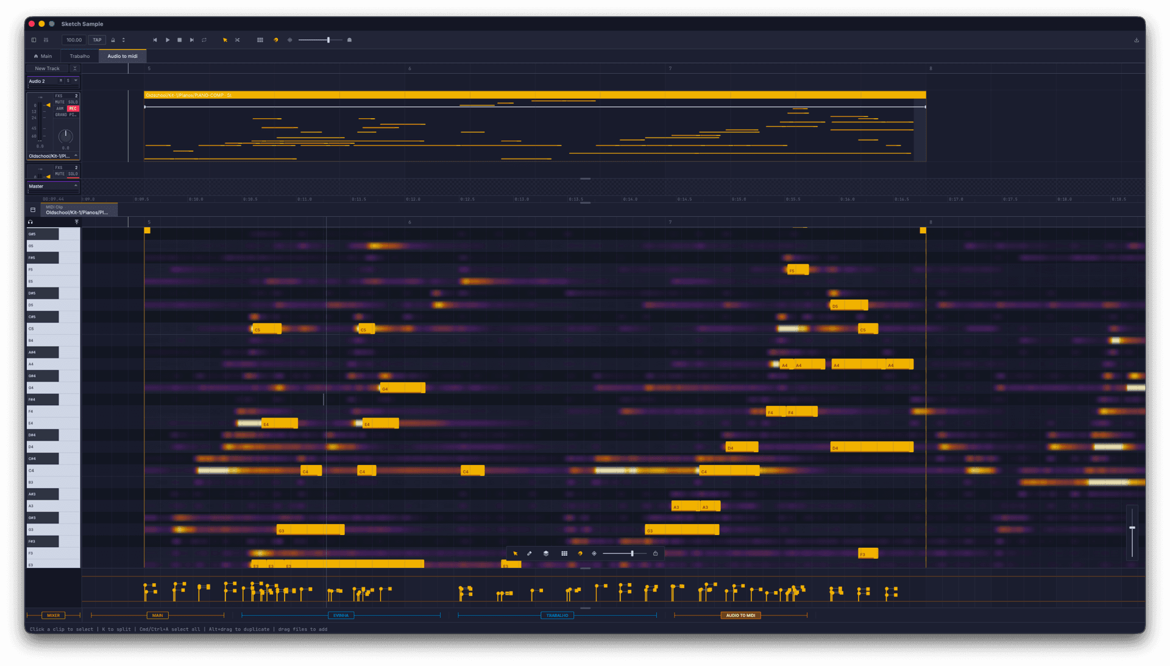
Task: Toggle the magnet snap in the piano roll toolbar
Action: click(x=580, y=554)
